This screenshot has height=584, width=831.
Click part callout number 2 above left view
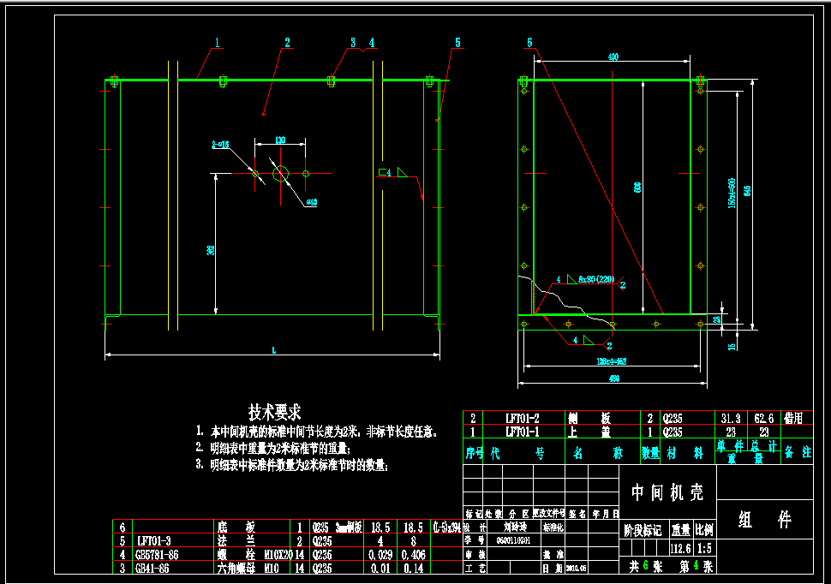(x=287, y=43)
